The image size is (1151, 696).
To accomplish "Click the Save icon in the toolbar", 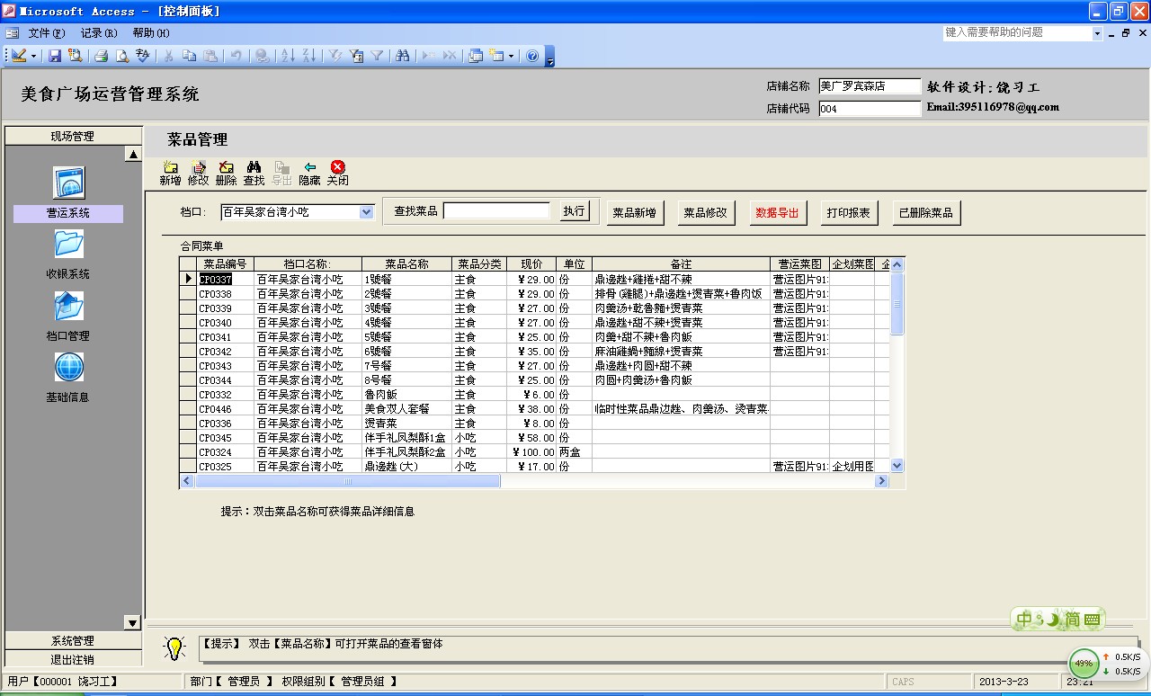I will 55,56.
